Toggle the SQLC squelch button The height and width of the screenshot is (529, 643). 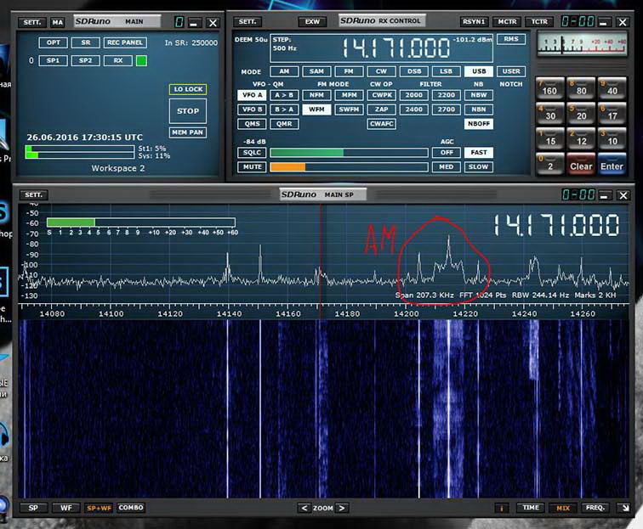pos(253,152)
